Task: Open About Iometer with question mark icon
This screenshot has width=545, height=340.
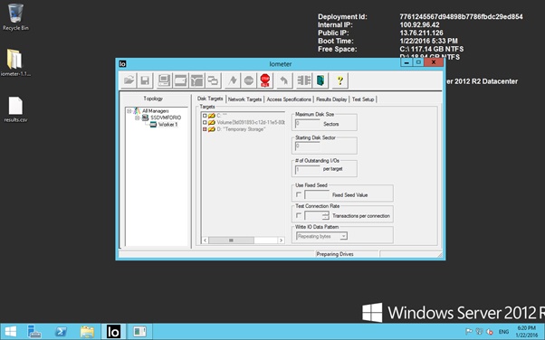Action: pyautogui.click(x=339, y=80)
